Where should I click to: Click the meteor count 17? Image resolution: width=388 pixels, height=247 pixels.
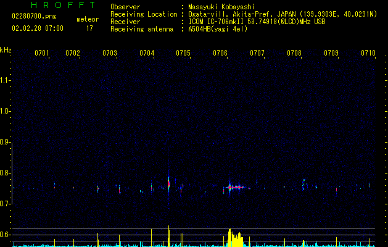89,28
